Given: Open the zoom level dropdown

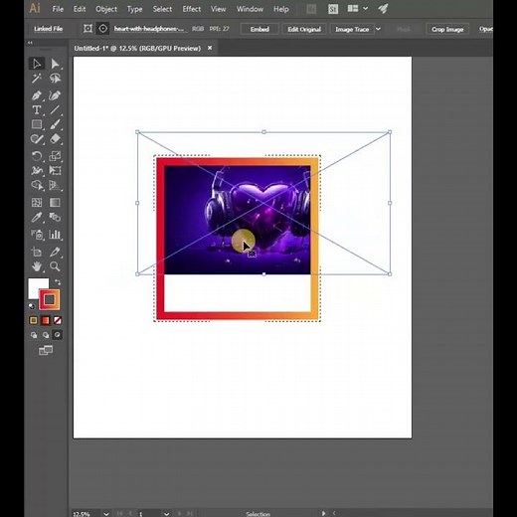Looking at the screenshot, I should pos(106,514).
